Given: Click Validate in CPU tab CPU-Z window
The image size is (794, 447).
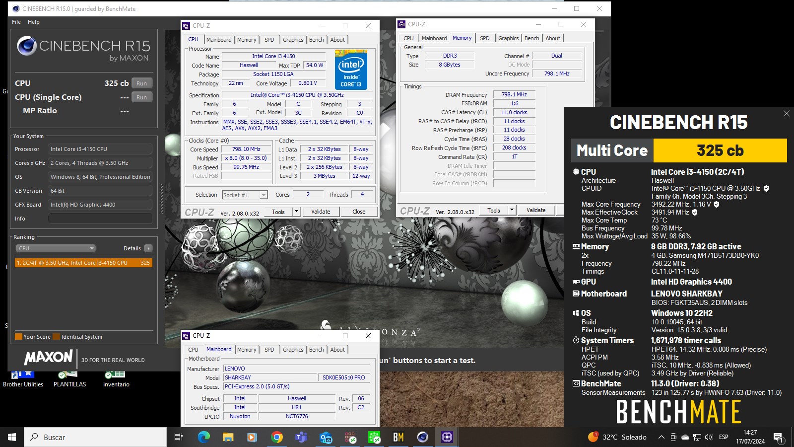Looking at the screenshot, I should point(321,212).
